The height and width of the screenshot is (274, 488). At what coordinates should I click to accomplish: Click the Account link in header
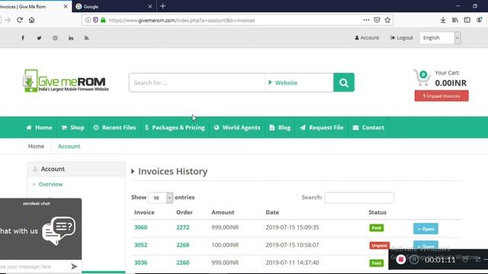click(x=367, y=38)
